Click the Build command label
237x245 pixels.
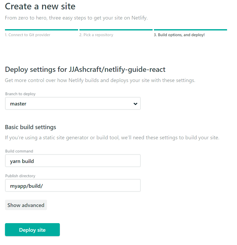(x=19, y=151)
